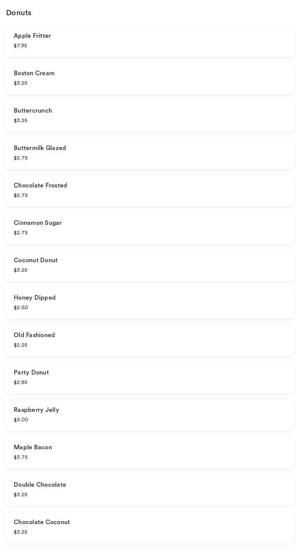Click the $3.00 Raspberry Jelly price
This screenshot has width=300, height=552.
tap(21, 420)
